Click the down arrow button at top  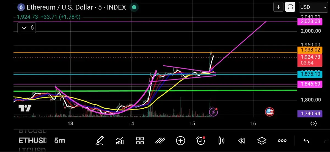[x=278, y=7]
